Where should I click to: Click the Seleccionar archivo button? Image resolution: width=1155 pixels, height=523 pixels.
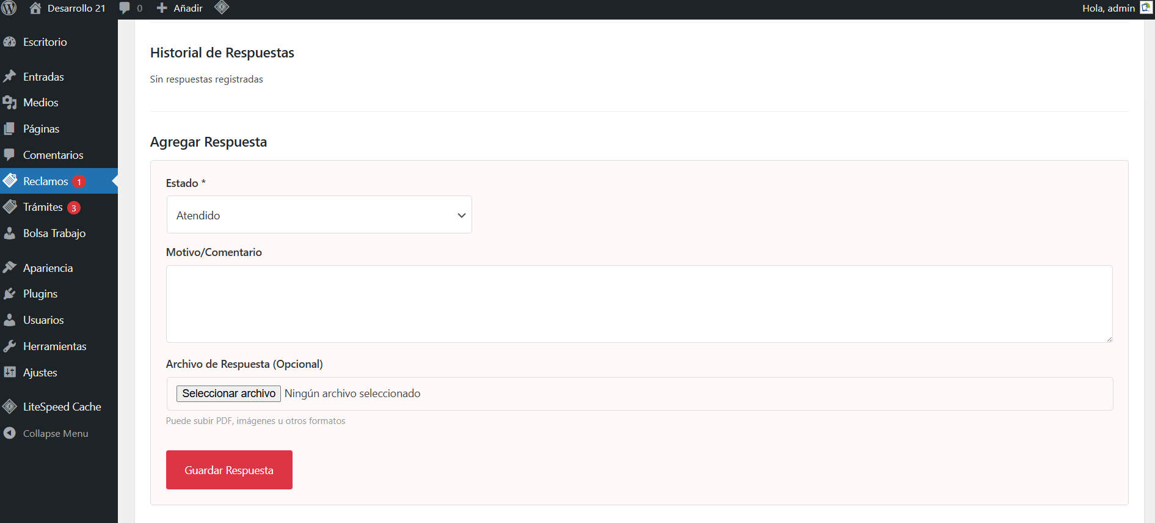(228, 393)
